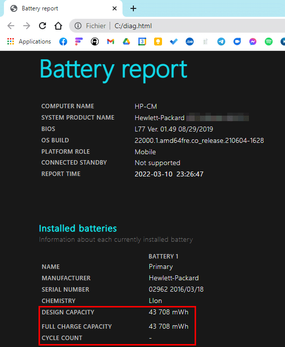Viewport: 285px width, 347px height.
Task: Reload the Battery report page
Action: tap(42, 26)
